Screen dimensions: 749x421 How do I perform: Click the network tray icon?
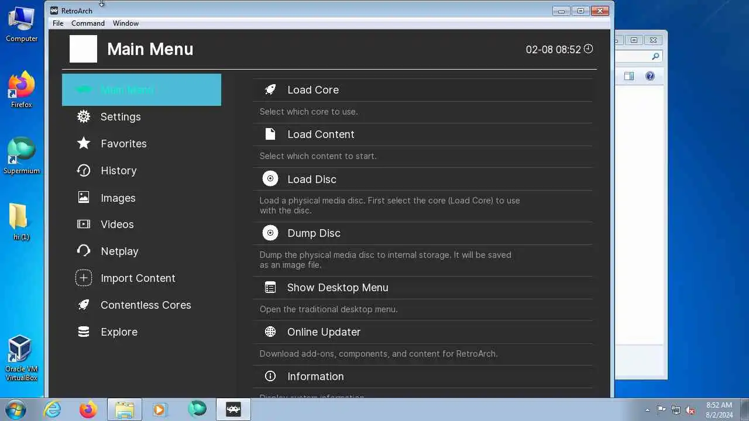(676, 410)
